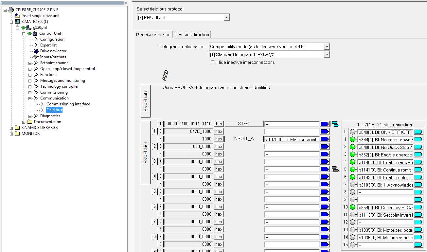Image resolution: width=427 pixels, height=252 pixels.
Task: Collapse the SIMATIC 300(1) tree node
Action: point(11,22)
